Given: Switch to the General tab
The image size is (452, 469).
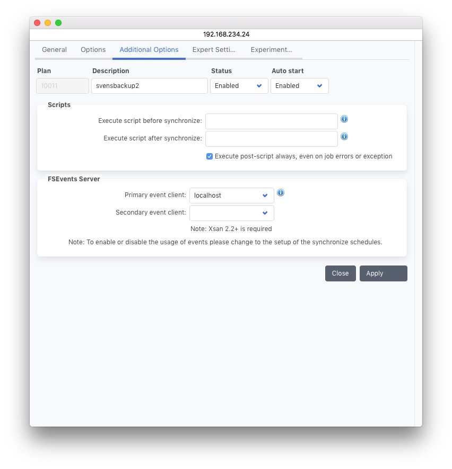Looking at the screenshot, I should [x=54, y=50].
